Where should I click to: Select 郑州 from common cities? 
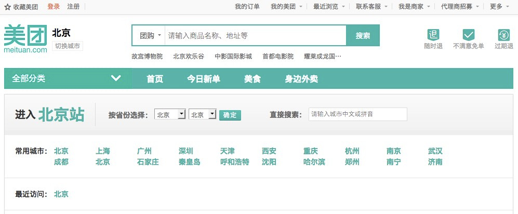pos(352,162)
